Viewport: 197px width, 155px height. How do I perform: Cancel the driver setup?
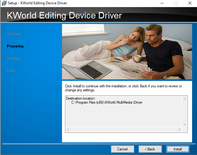pyautogui.click(x=122, y=149)
